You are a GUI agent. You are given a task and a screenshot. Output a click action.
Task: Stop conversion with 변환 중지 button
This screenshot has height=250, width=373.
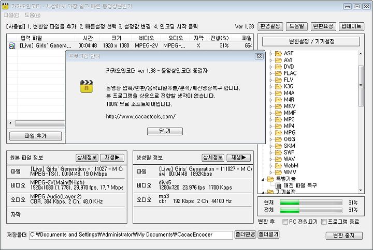[344, 236]
